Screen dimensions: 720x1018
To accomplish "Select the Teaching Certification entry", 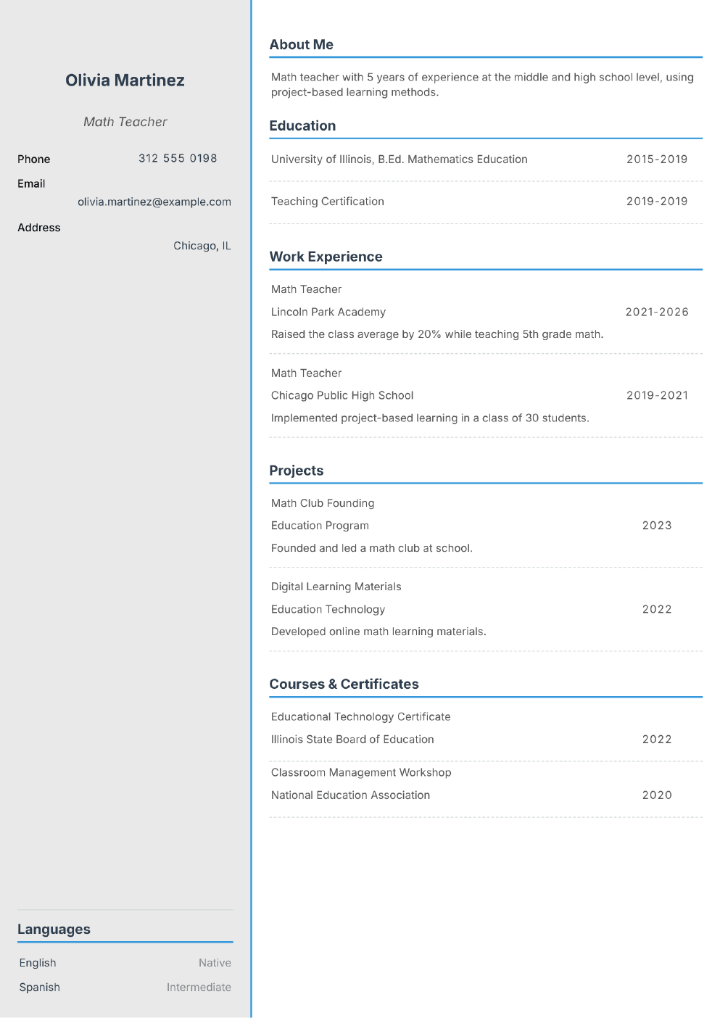I will (x=328, y=202).
